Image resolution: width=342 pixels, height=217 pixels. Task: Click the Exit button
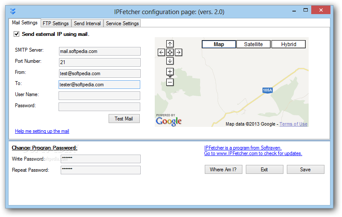point(264,170)
